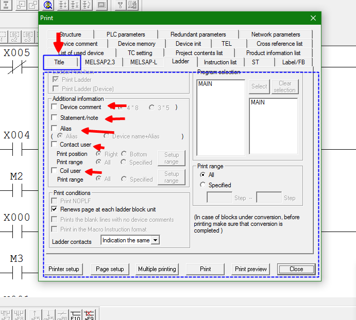Enable the Coil user checkbox
356x320 pixels.
(x=54, y=170)
